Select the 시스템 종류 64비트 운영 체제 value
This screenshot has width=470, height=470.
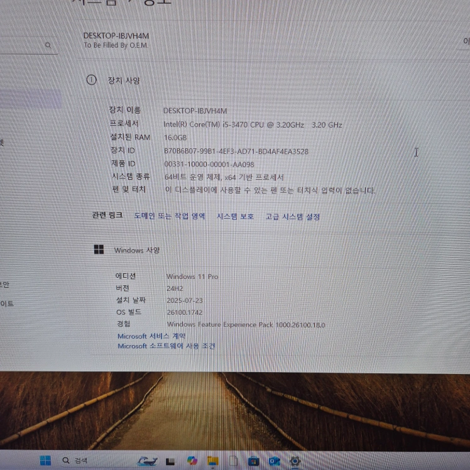[224, 177]
